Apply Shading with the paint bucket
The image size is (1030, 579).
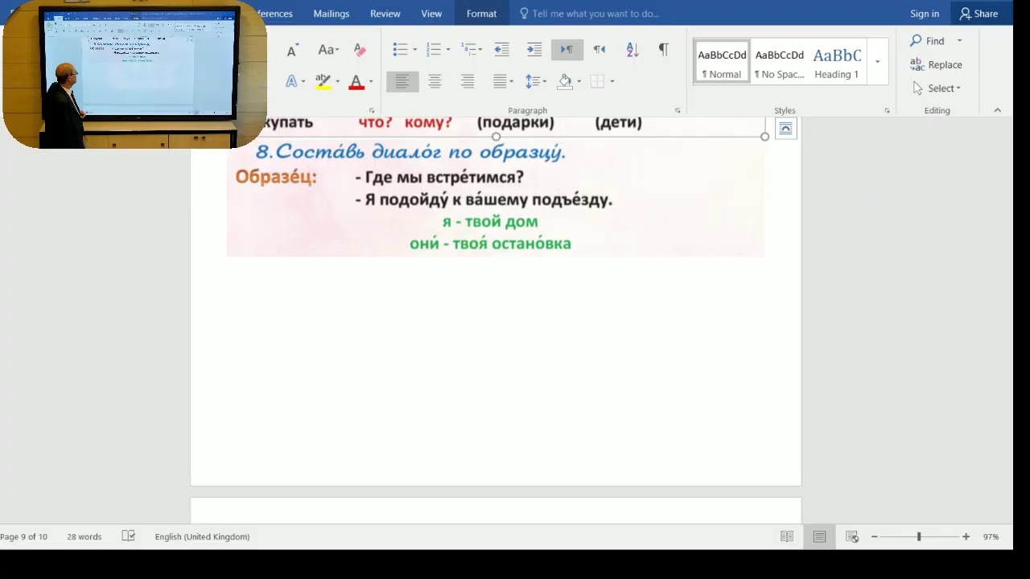click(565, 81)
